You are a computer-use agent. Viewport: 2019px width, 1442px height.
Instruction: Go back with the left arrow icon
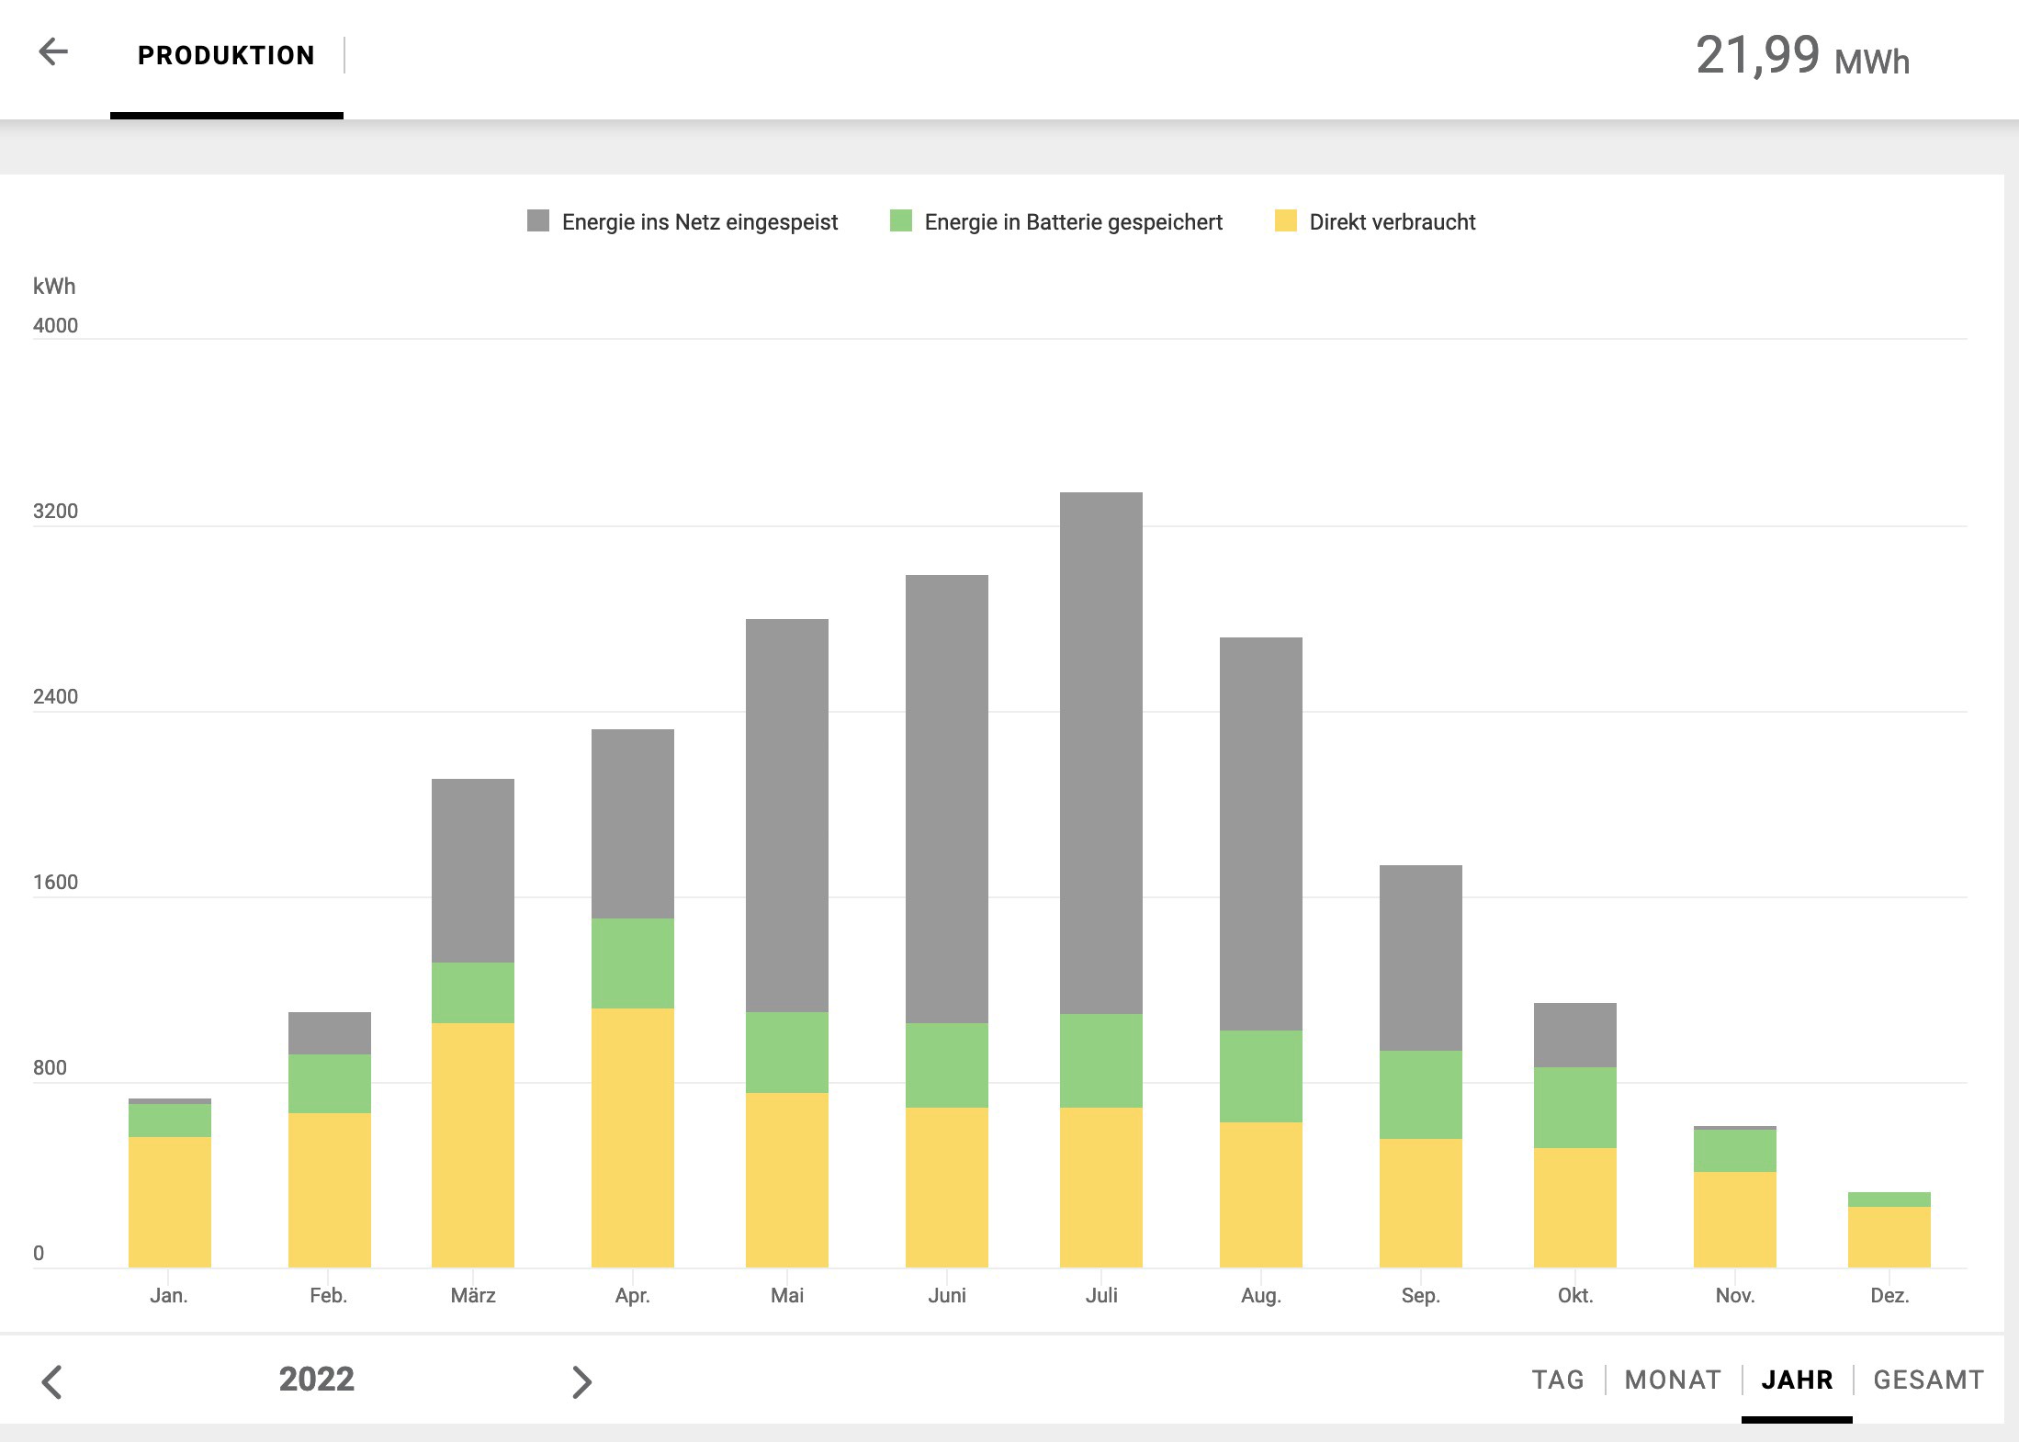53,51
